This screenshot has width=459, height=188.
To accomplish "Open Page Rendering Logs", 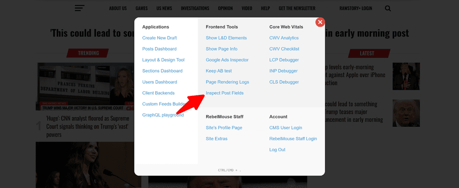I will tap(228, 82).
